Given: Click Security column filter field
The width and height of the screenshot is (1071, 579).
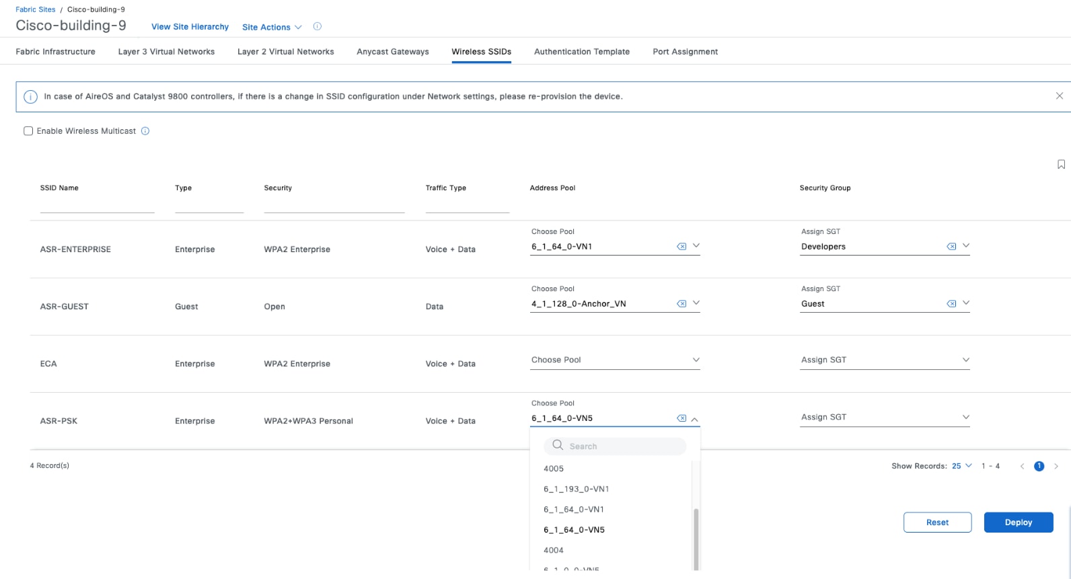Looking at the screenshot, I should tap(334, 206).
